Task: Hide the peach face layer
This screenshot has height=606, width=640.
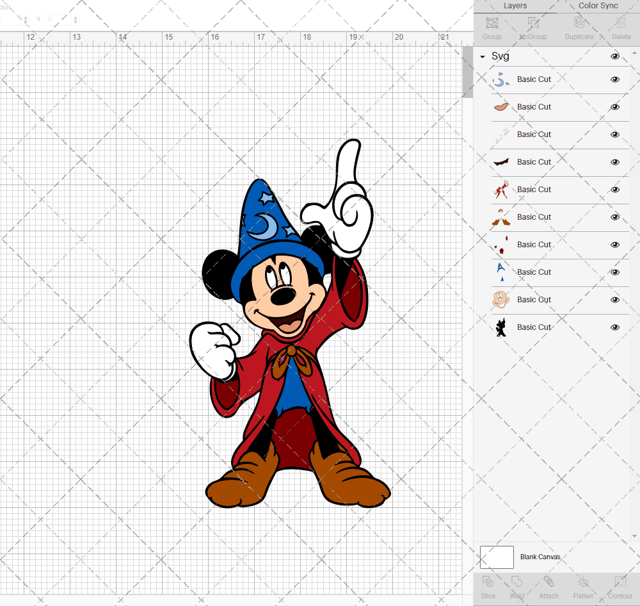Action: pos(614,300)
